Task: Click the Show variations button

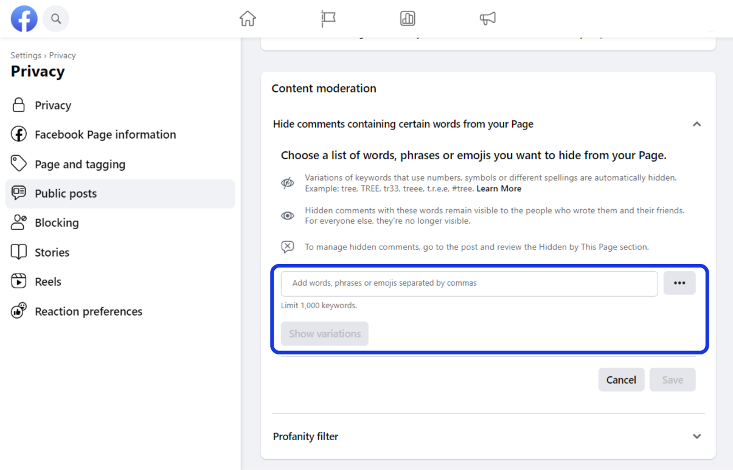Action: tap(324, 333)
